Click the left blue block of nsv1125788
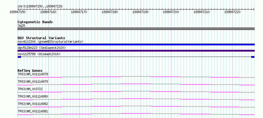 click(19, 57)
